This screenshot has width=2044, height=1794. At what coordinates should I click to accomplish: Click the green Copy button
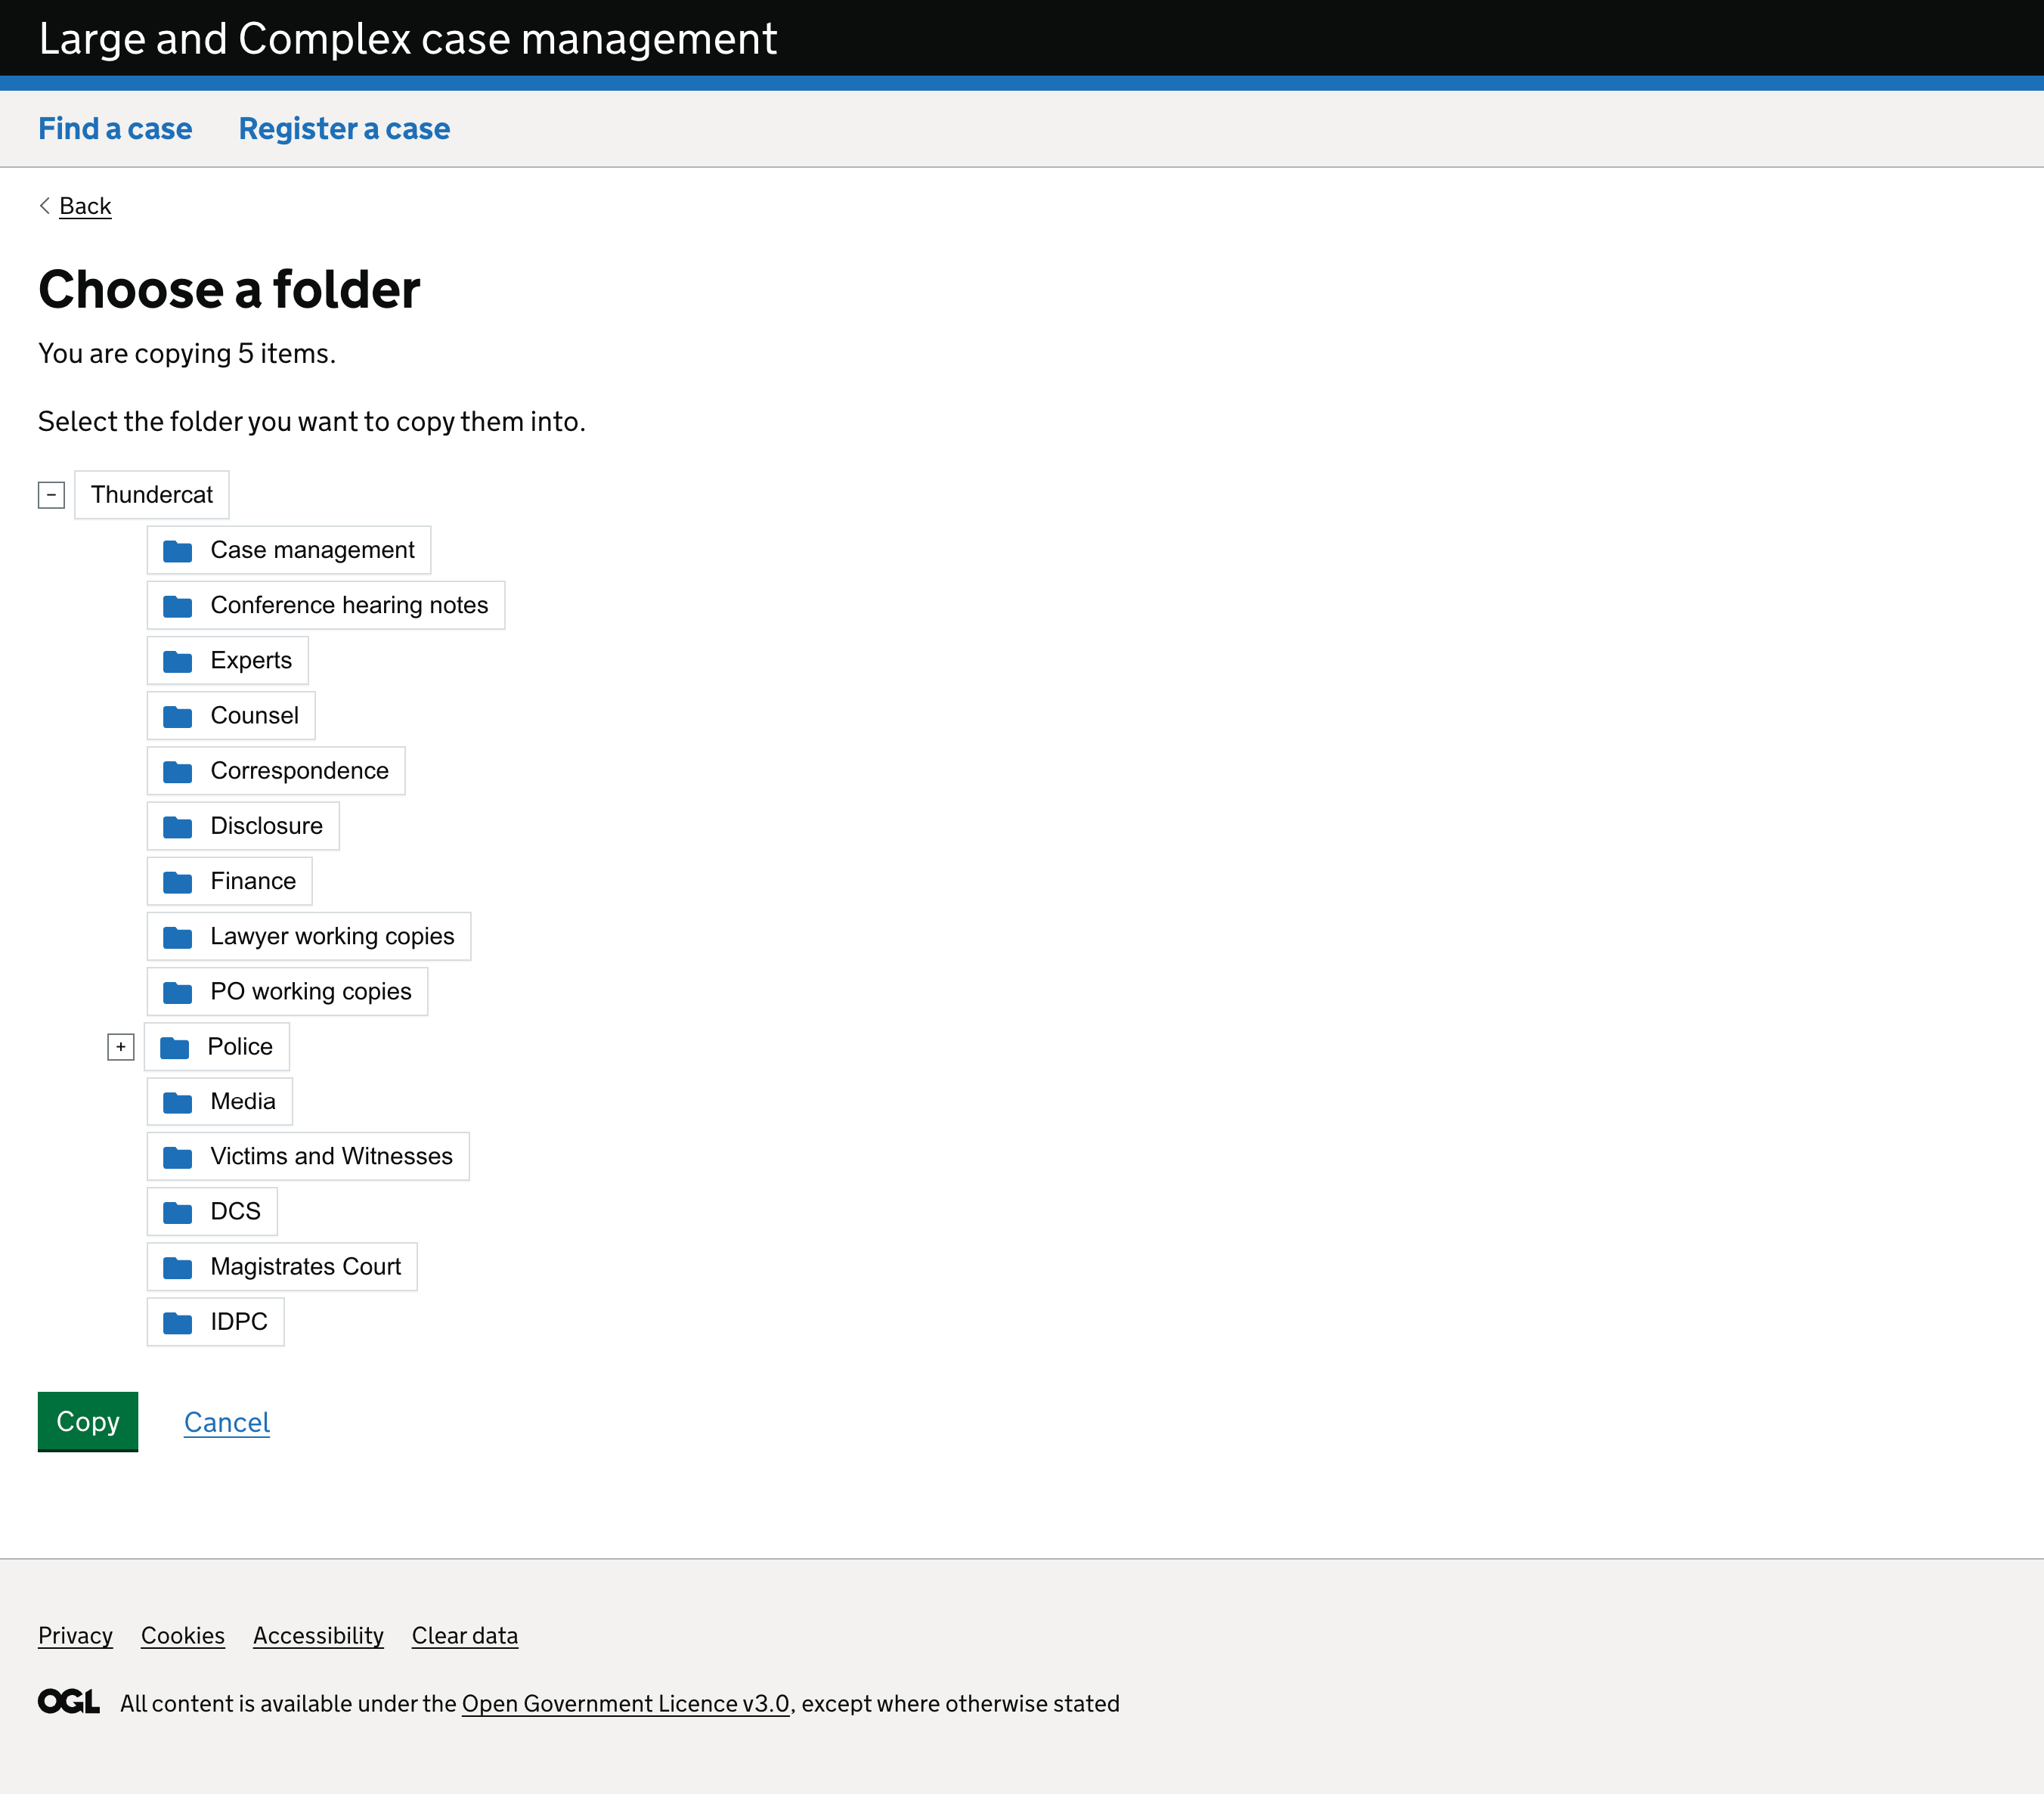88,1421
